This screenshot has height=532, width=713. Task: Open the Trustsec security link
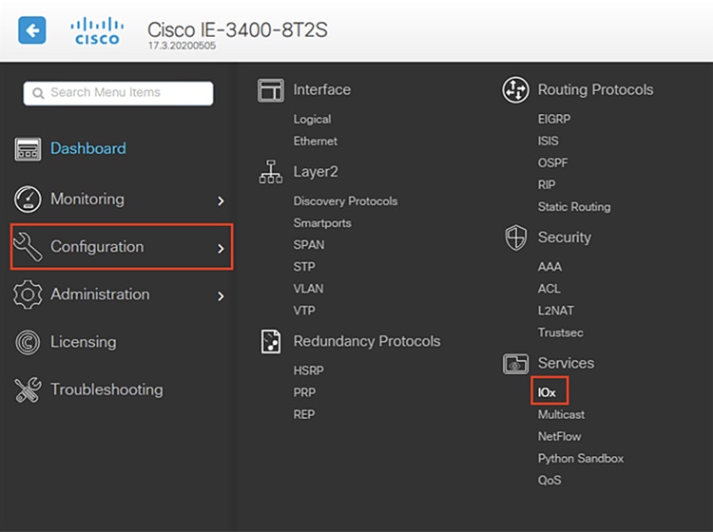(560, 332)
